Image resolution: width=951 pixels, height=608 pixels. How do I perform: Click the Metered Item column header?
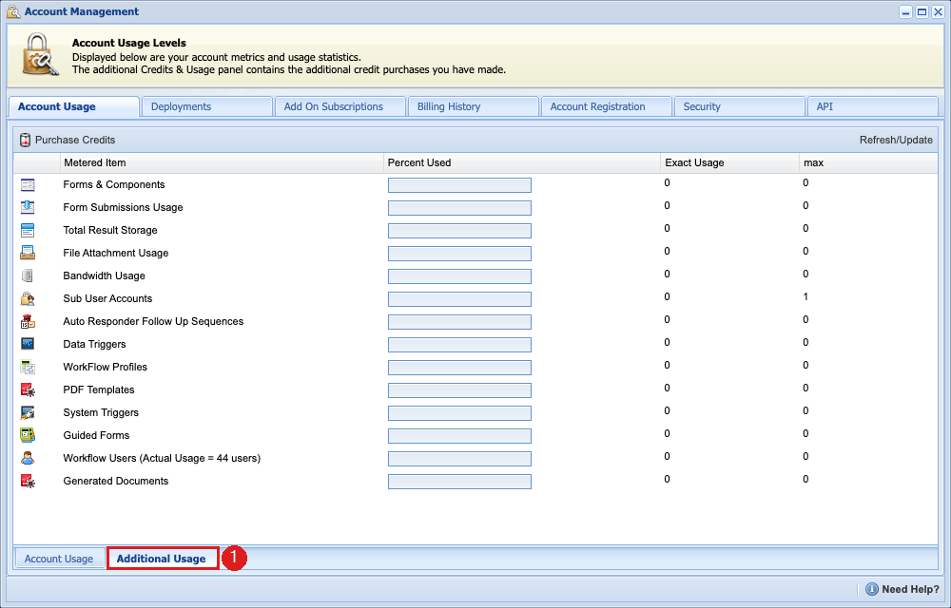[222, 162]
